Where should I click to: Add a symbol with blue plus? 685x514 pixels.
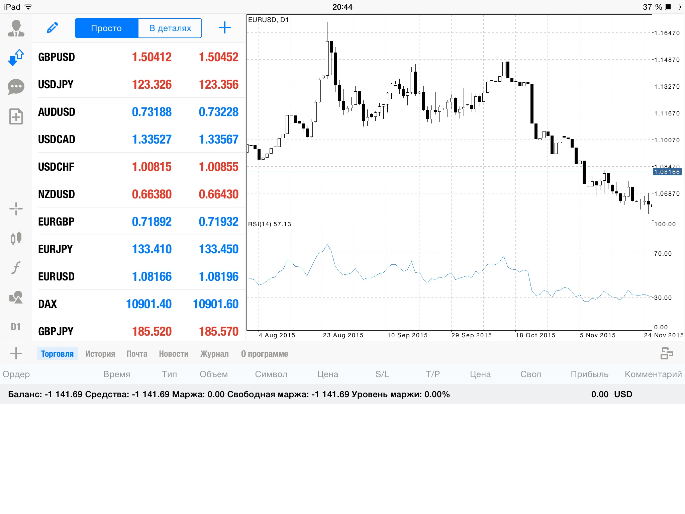(x=224, y=28)
